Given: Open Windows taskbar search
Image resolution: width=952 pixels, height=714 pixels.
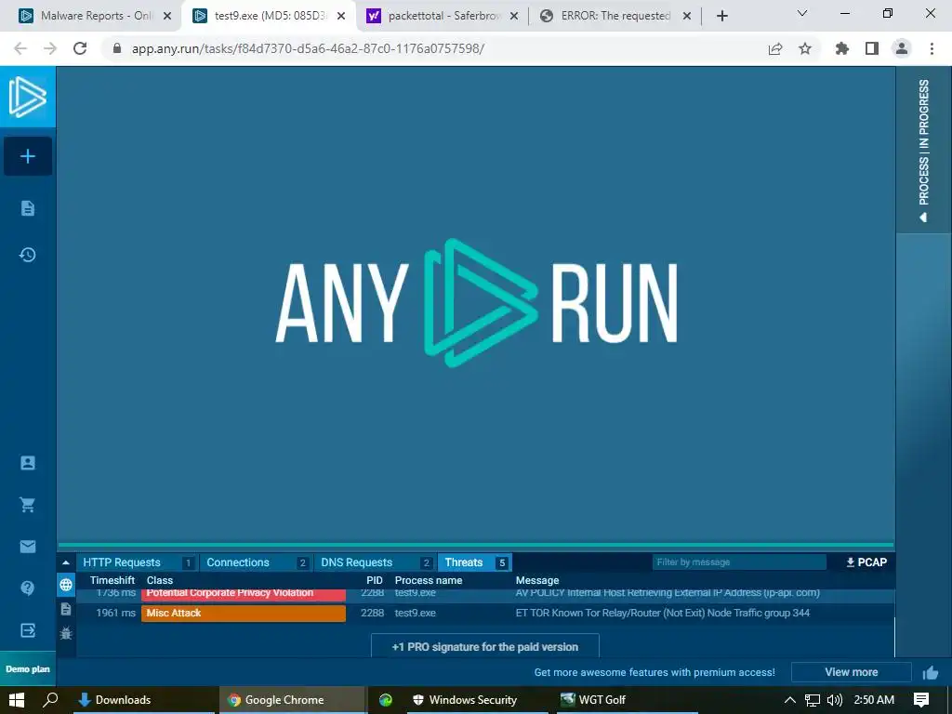Looking at the screenshot, I should click(x=50, y=700).
